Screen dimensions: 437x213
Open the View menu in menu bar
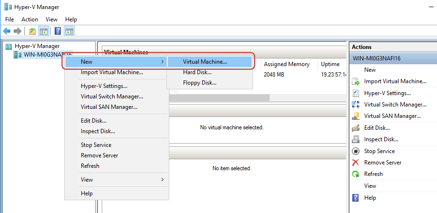(x=51, y=19)
